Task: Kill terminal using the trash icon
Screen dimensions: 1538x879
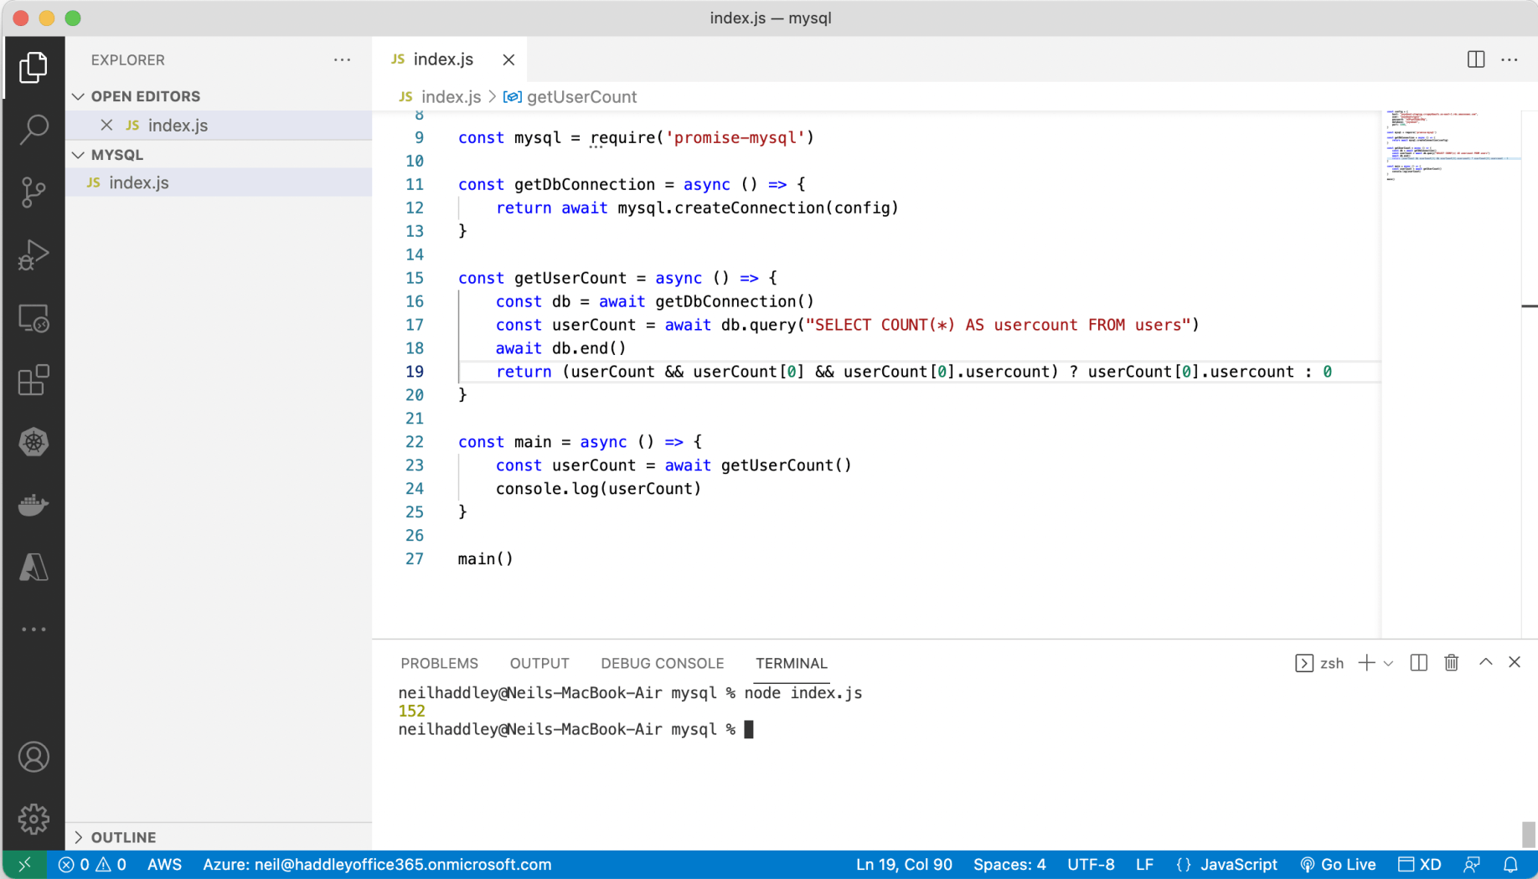Action: click(1452, 663)
